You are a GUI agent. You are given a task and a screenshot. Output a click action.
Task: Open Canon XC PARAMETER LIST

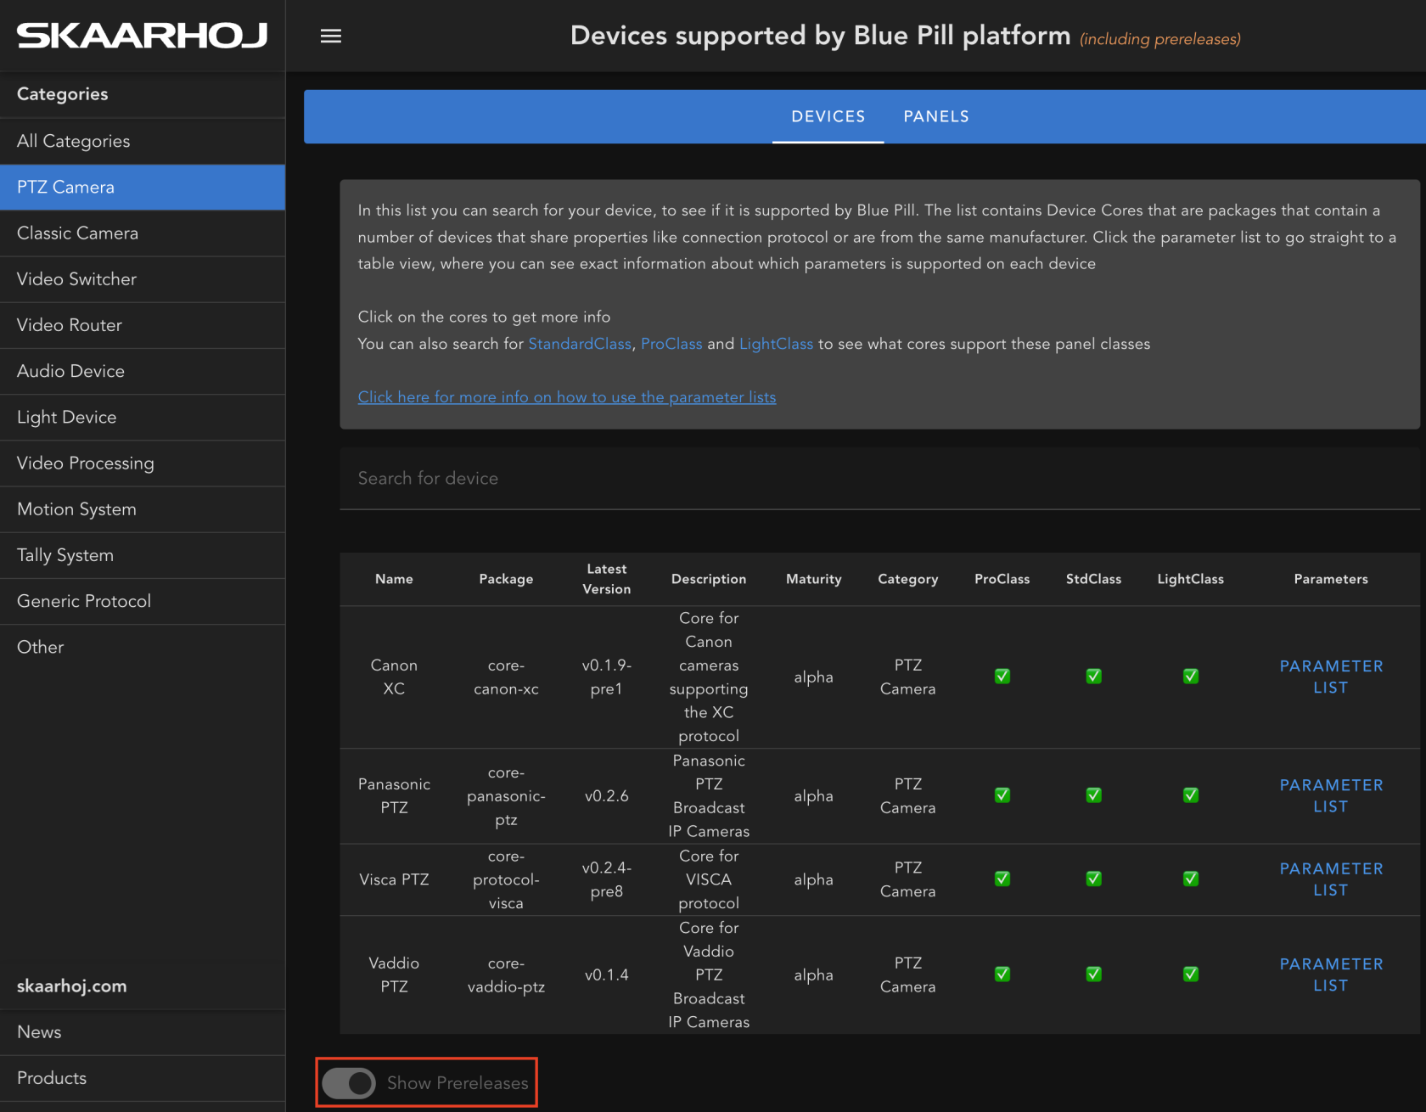pos(1331,677)
